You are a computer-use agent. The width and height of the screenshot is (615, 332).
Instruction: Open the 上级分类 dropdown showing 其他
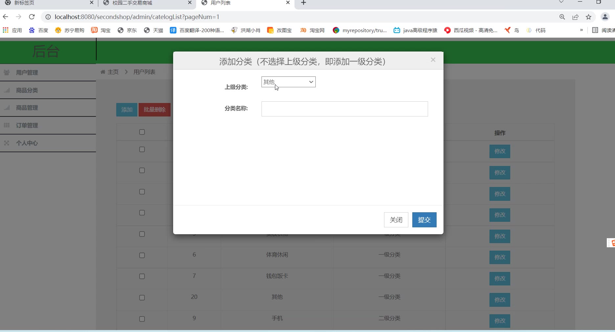288,82
